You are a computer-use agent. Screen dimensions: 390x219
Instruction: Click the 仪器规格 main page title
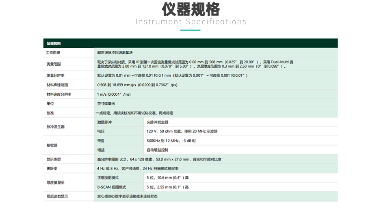(x=191, y=9)
